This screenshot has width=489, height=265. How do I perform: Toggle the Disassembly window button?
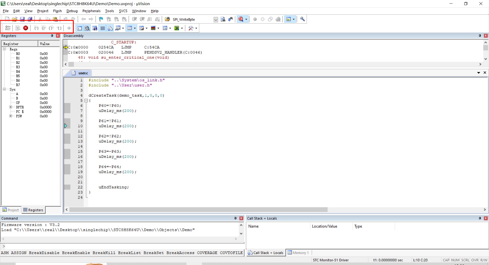(87, 28)
